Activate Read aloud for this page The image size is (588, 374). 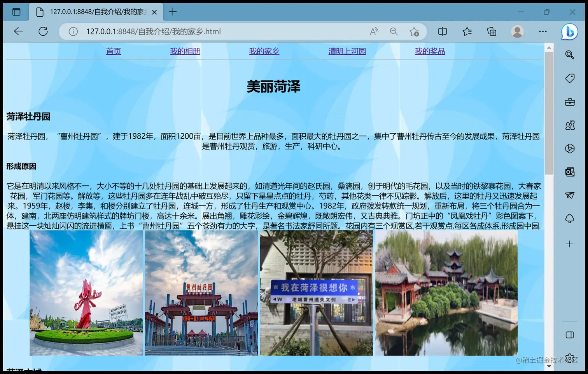coord(374,31)
